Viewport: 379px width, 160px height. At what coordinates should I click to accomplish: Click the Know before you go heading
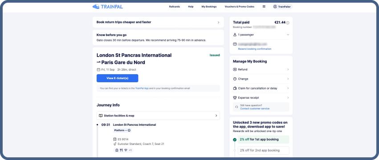coord(111,35)
